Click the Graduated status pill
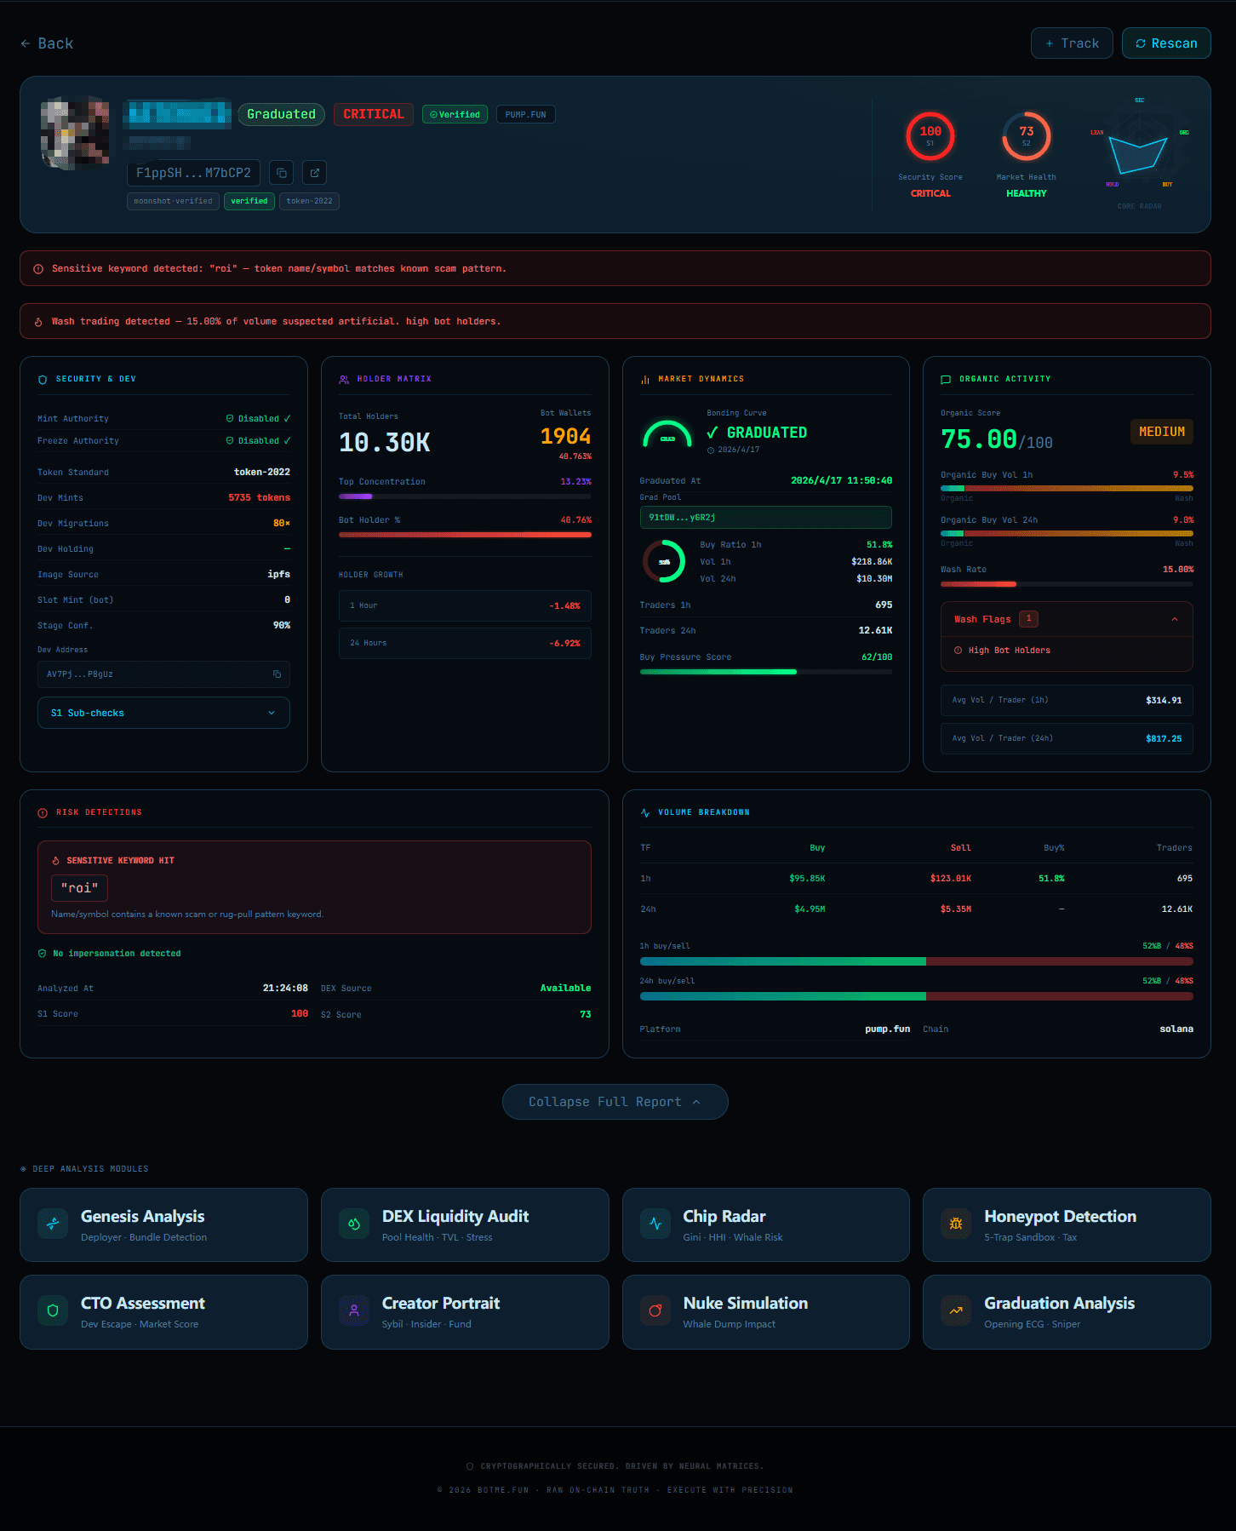This screenshot has height=1531, width=1236. tap(281, 114)
